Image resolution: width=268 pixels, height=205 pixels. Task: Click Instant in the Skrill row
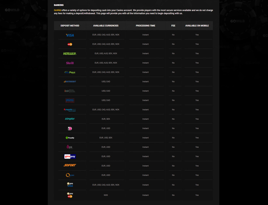pos(146,63)
